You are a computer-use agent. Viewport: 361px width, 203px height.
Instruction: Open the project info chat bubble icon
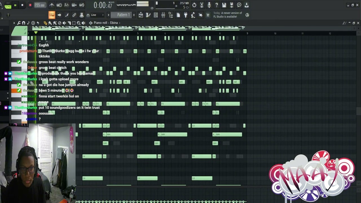pyautogui.click(x=239, y=5)
